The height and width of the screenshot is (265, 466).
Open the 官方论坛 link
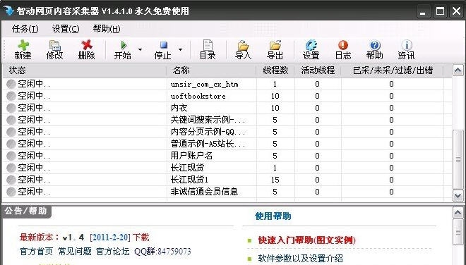pyautogui.click(x=113, y=252)
